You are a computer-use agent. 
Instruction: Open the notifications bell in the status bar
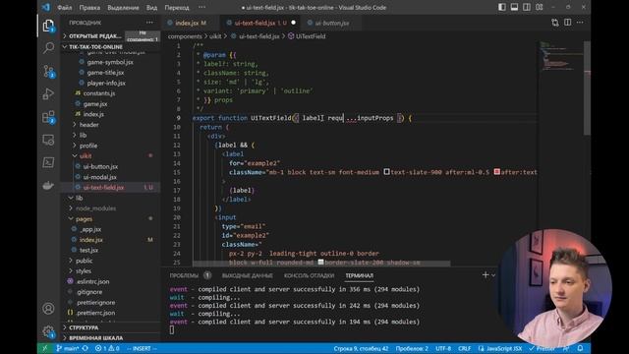pyautogui.click(x=580, y=348)
